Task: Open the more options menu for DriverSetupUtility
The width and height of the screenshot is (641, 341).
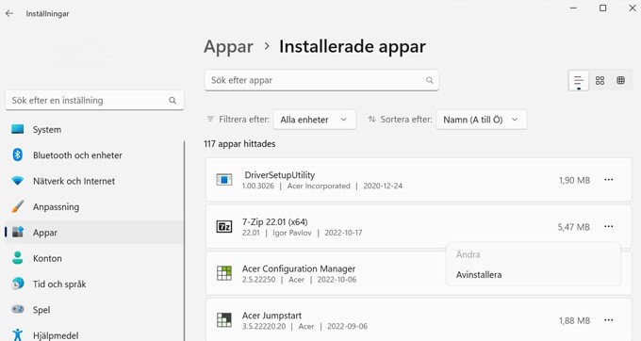Action: tap(609, 180)
